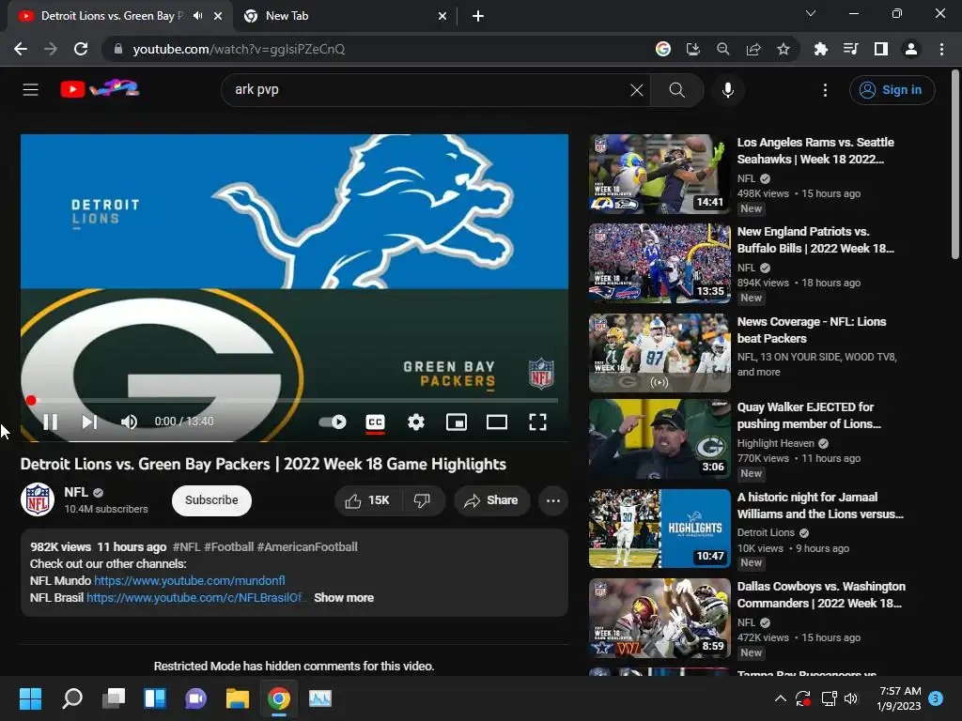962x721 pixels.
Task: Open media controls in Chrome toolbar
Action: click(851, 49)
